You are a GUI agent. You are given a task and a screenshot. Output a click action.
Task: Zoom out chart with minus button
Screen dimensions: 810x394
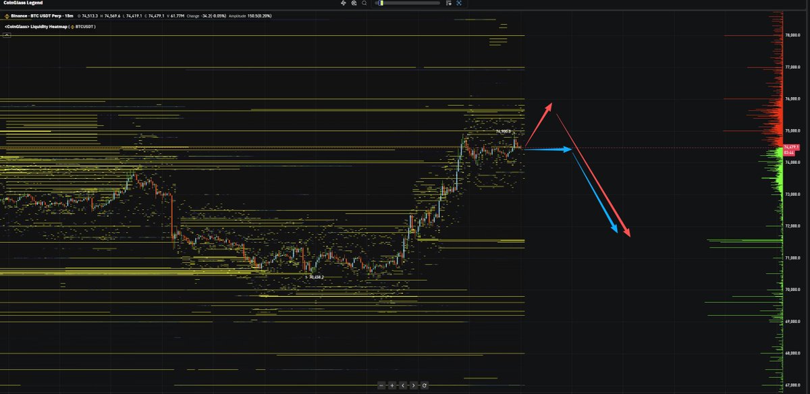pyautogui.click(x=381, y=385)
